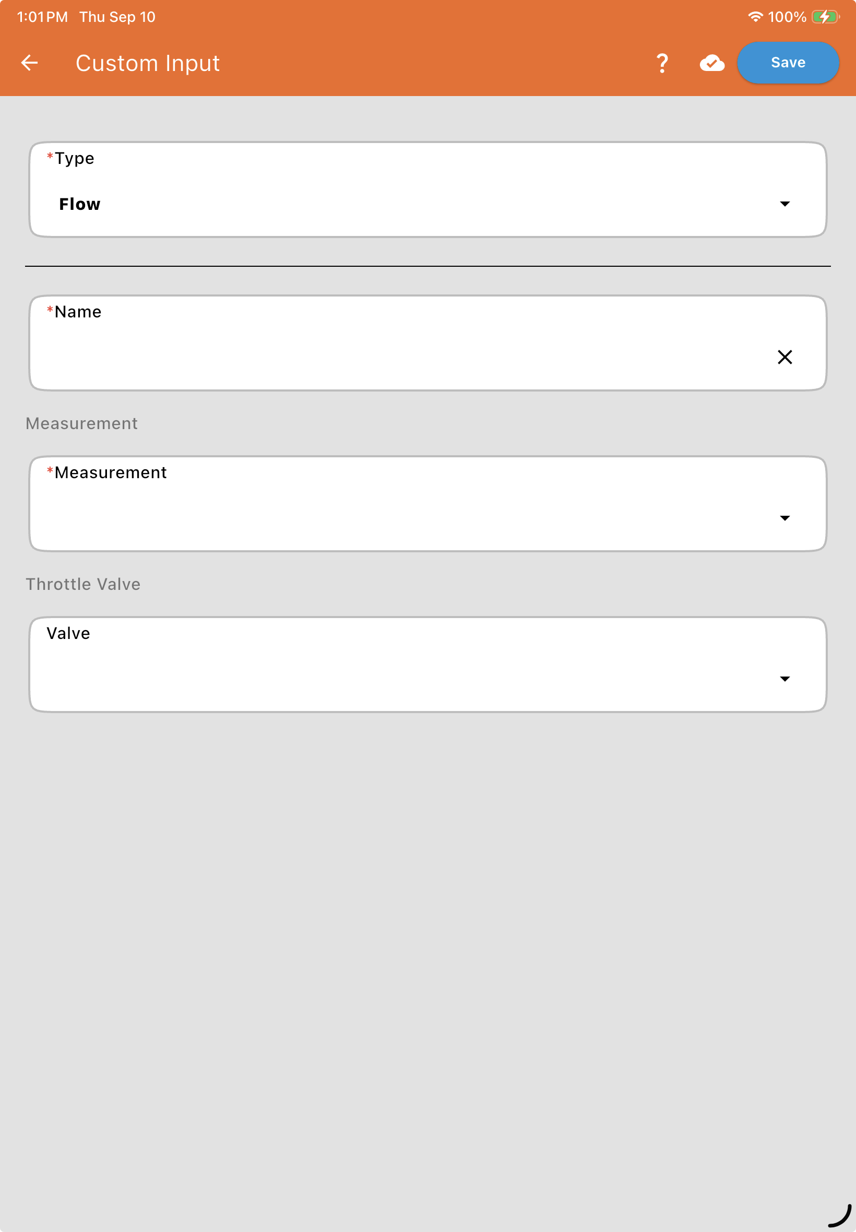Check the cloud sync status icon

click(712, 63)
